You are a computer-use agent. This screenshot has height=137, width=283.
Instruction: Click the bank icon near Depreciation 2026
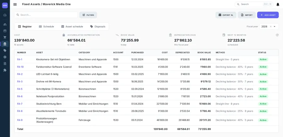point(170,35)
